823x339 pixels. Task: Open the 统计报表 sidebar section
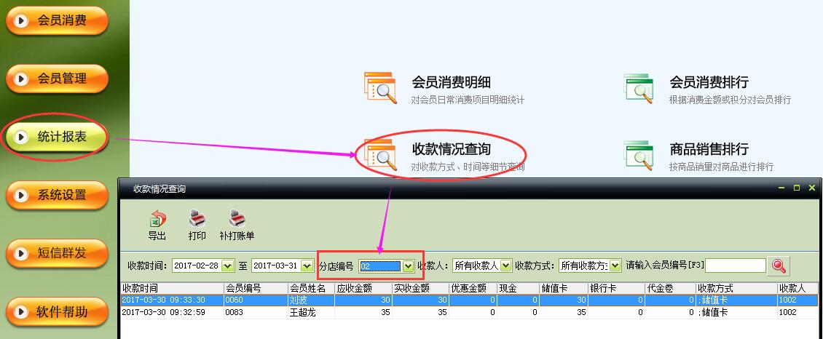(x=57, y=137)
